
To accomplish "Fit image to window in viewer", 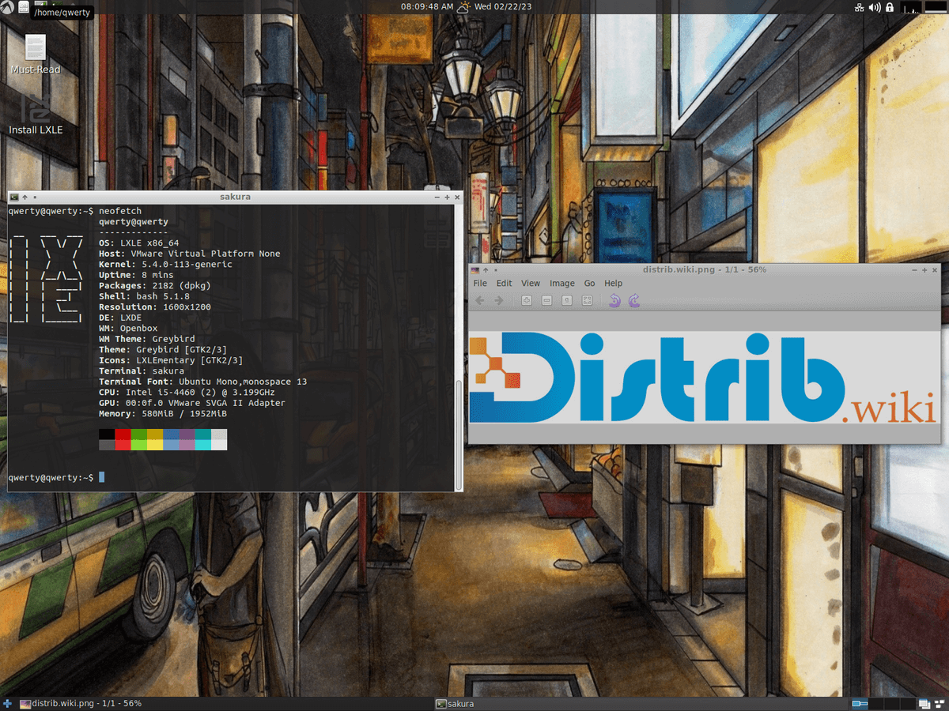I will click(587, 300).
